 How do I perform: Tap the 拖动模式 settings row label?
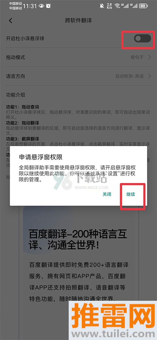click(15, 58)
